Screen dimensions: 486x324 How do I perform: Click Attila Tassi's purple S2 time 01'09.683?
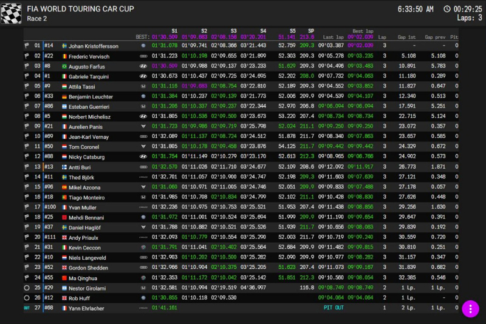click(194, 86)
